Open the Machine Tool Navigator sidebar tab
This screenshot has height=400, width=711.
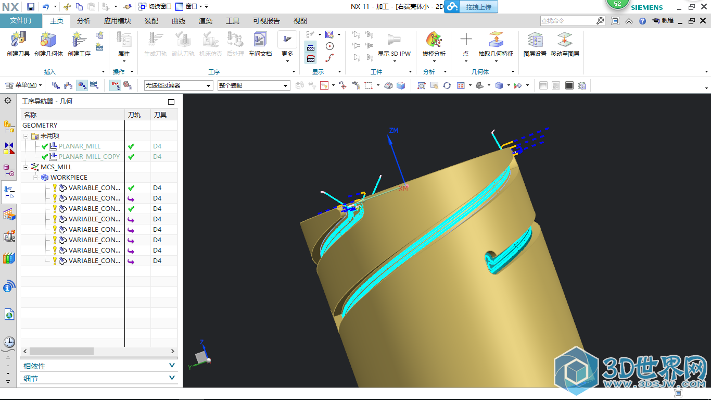coord(9,236)
